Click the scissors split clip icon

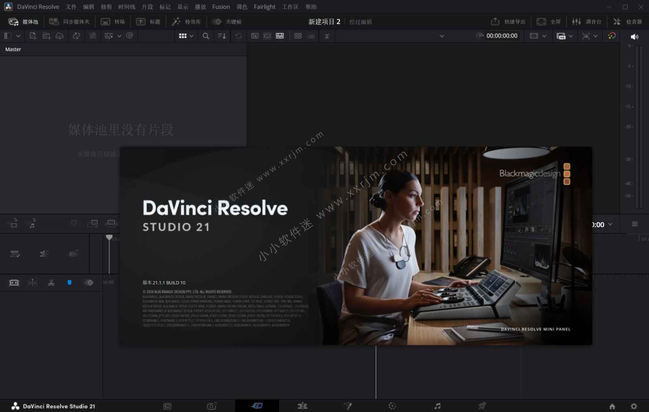click(51, 283)
